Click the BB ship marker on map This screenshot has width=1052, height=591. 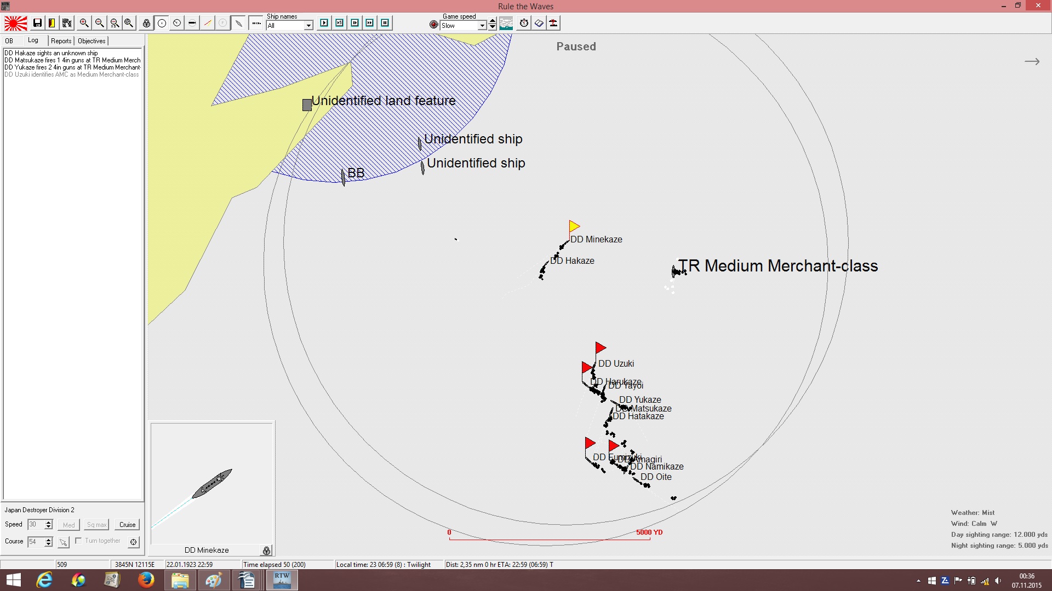(344, 177)
